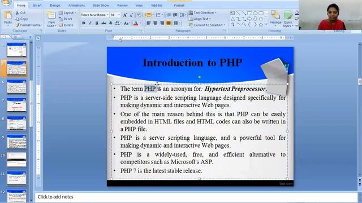Select the rectangle shape
Image resolution: width=362 pixels, height=203 pixels.
249,13
